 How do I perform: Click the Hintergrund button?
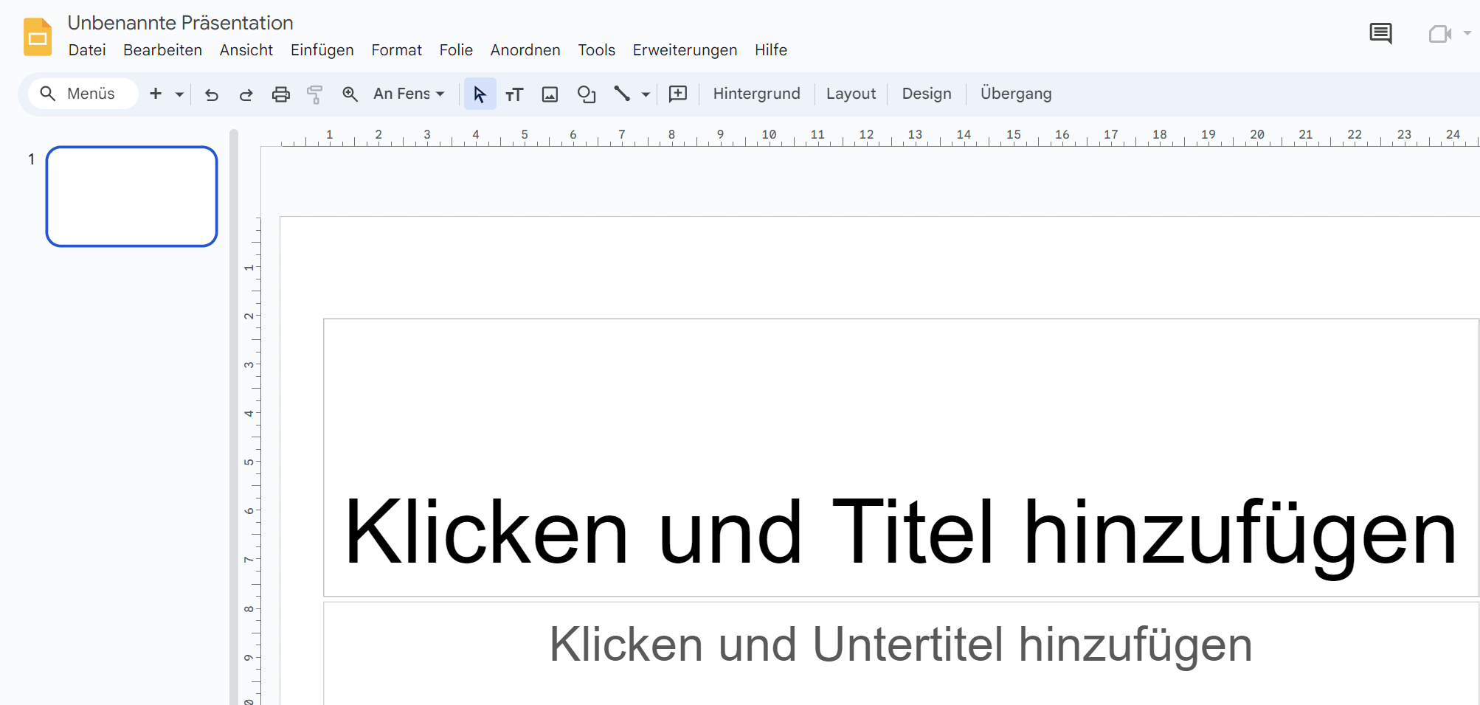756,94
